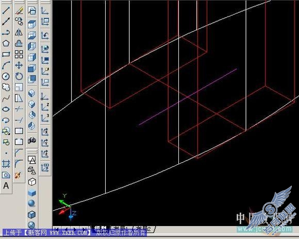
Task: Set World UCS globe icon
Action: (x=45, y=49)
